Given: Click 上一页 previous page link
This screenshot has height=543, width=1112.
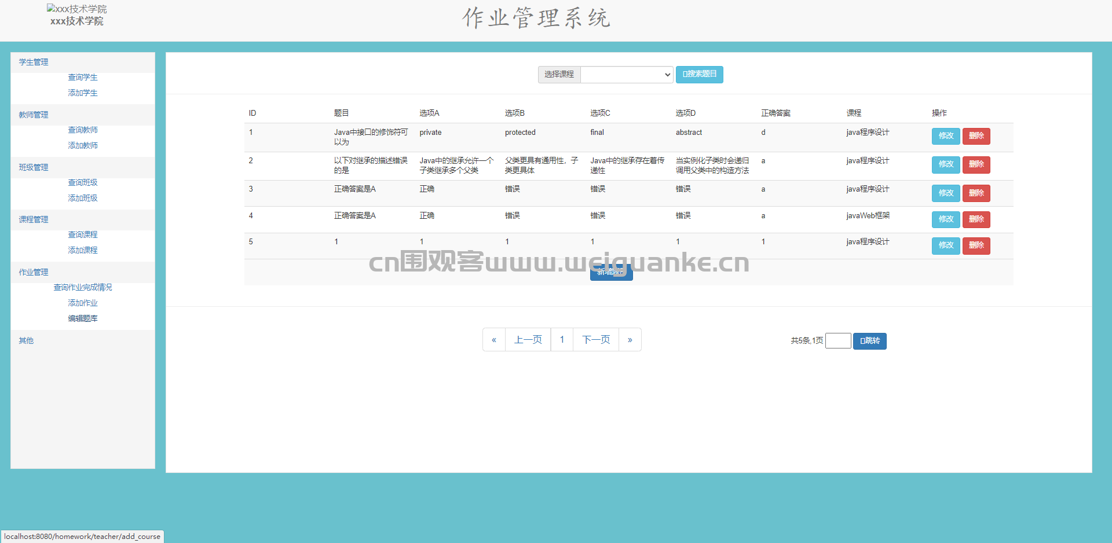Looking at the screenshot, I should [528, 340].
